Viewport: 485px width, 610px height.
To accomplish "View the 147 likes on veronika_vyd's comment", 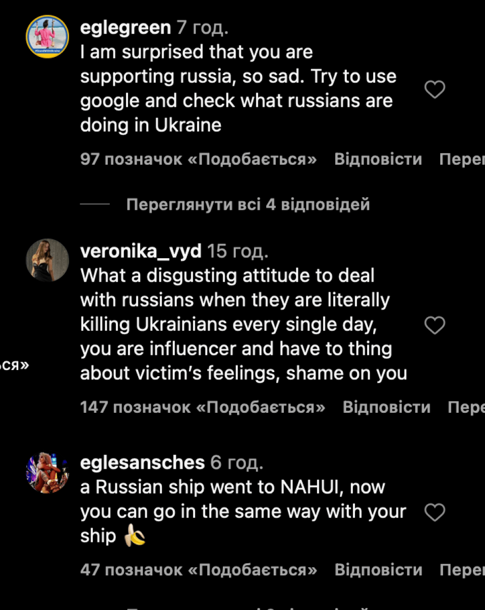I will coord(203,407).
